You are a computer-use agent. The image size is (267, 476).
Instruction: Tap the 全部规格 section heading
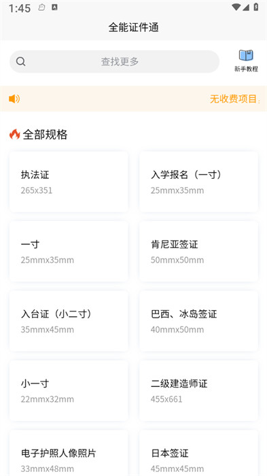pyautogui.click(x=45, y=135)
